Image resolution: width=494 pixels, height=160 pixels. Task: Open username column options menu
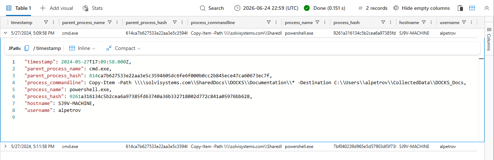[471, 22]
